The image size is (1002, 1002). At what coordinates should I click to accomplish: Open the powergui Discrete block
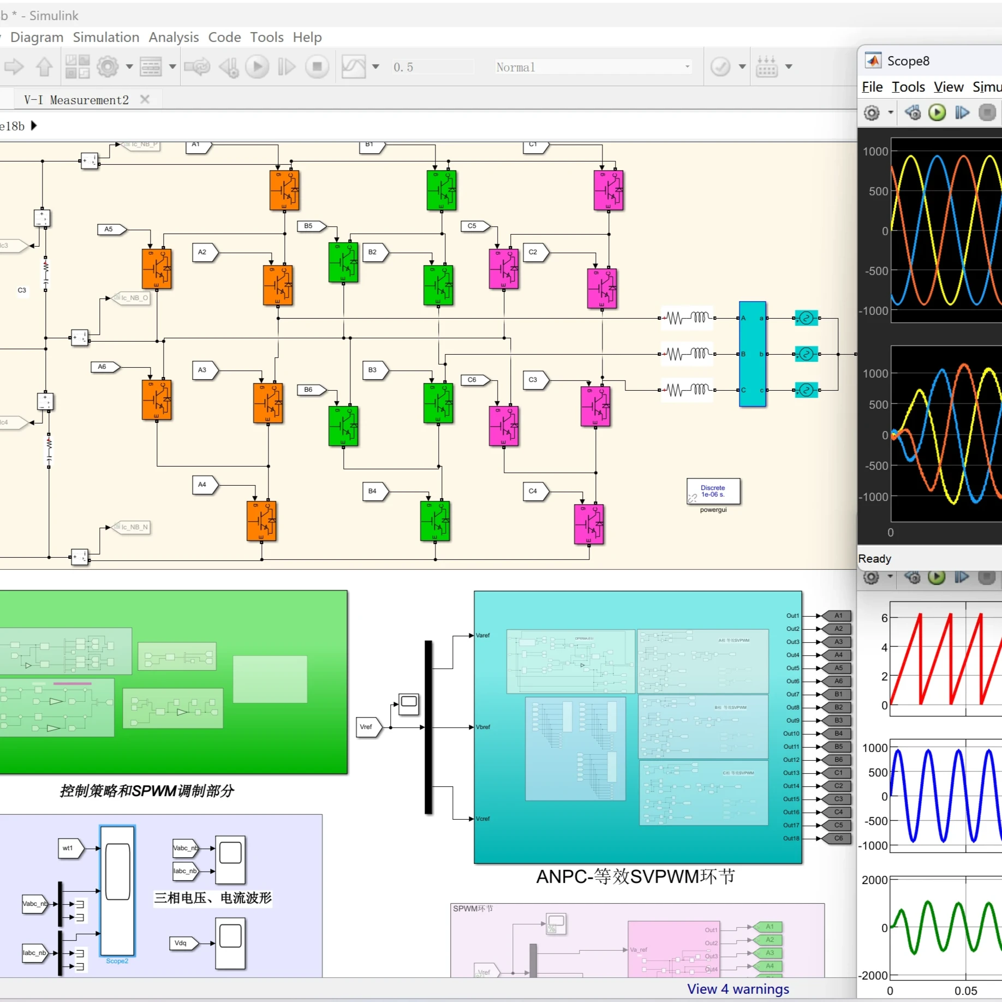[713, 491]
